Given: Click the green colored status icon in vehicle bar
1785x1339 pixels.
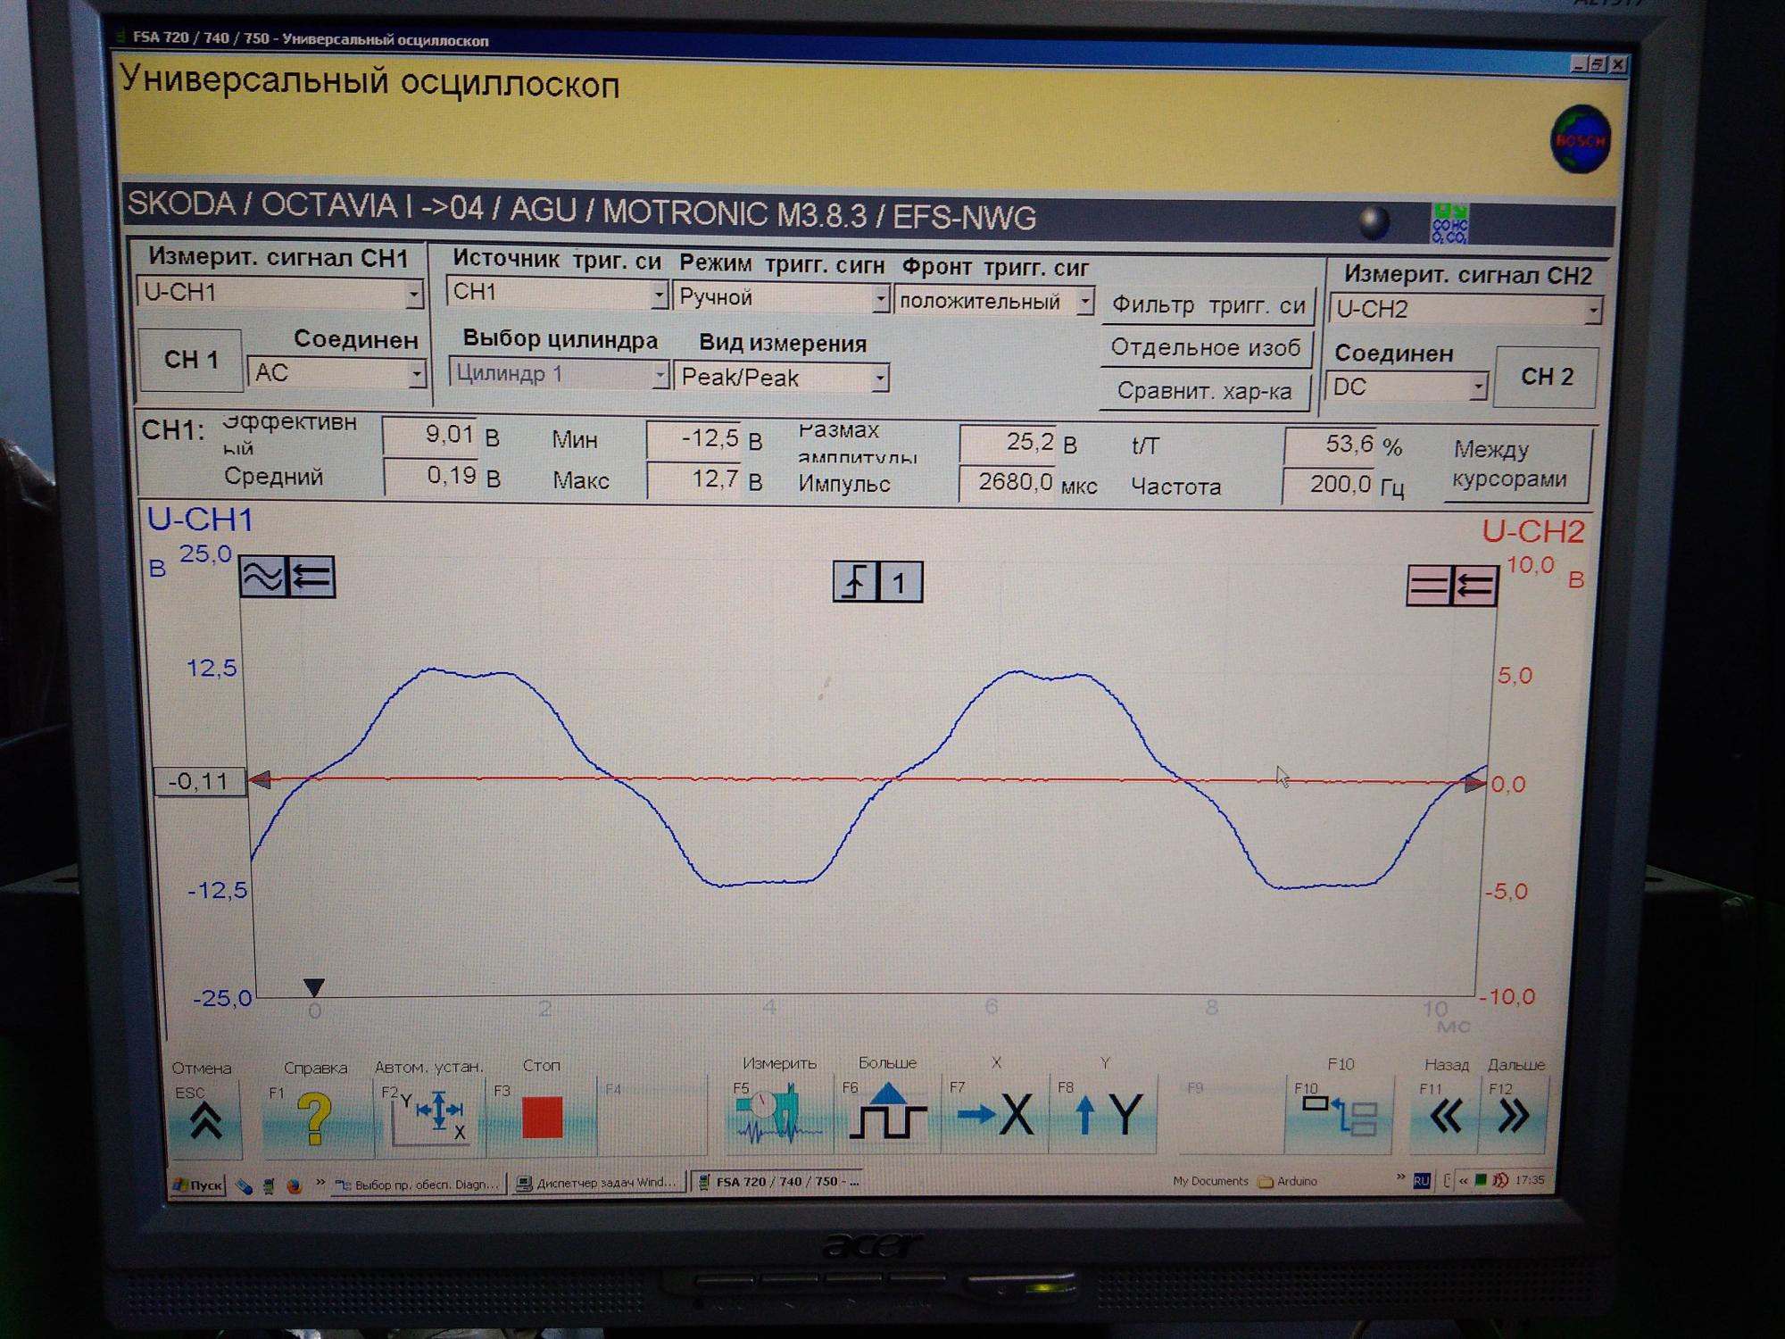Looking at the screenshot, I should coord(1449,222).
